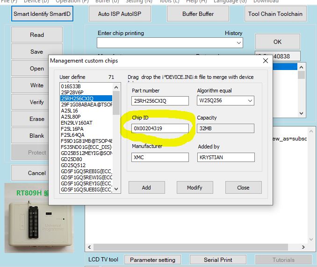Select GD5F1GQ5REBIG(ECC entry in list

[86, 171]
